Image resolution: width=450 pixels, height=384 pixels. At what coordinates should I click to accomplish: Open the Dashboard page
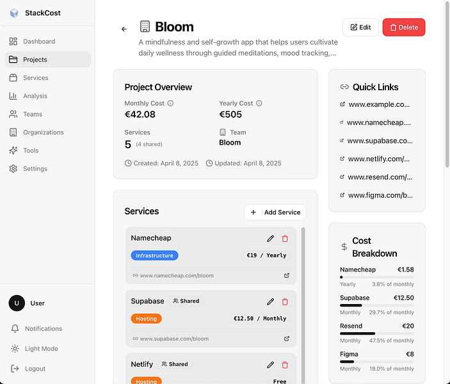pyautogui.click(x=48, y=42)
